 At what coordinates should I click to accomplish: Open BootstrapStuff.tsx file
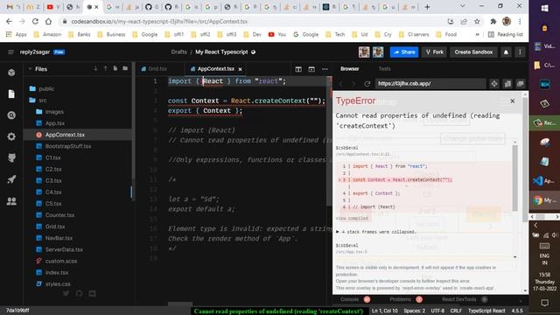pyautogui.click(x=68, y=146)
